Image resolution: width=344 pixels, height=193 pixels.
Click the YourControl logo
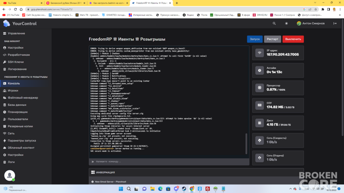pyautogui.click(x=20, y=23)
